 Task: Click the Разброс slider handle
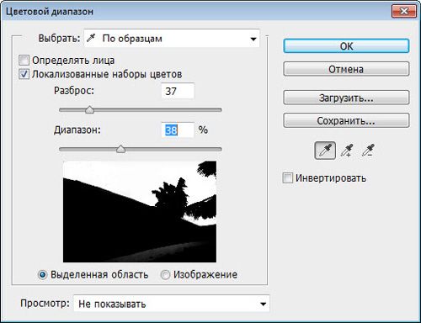89,109
